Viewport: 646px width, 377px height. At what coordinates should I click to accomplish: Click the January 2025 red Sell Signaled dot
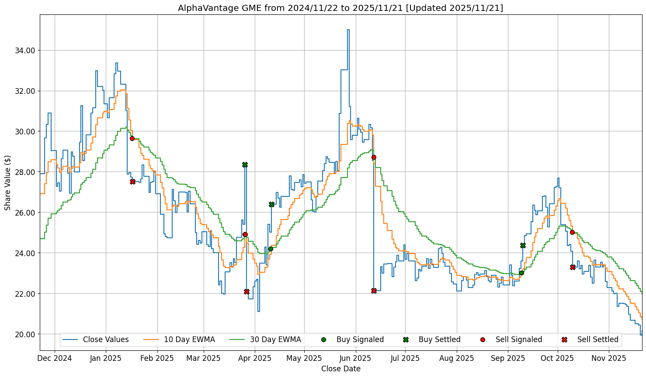(x=132, y=138)
